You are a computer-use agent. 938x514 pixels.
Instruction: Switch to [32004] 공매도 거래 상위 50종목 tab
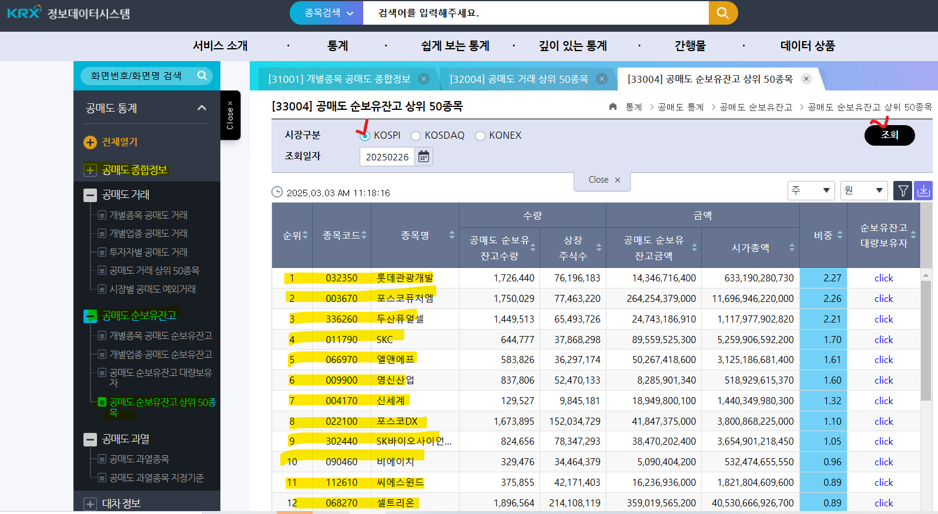[x=519, y=79]
